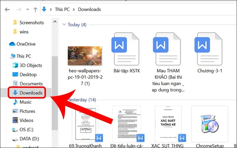237x148 pixels.
Task: Click the navigation pane scrollbar thumb
Action: tap(55, 93)
